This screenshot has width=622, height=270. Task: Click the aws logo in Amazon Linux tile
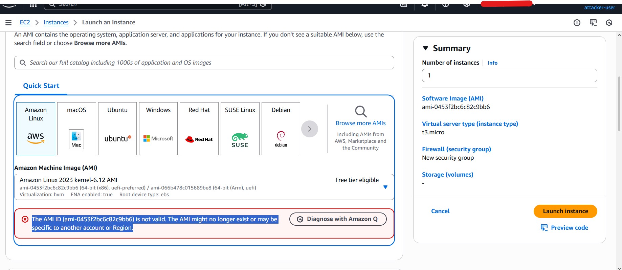(x=36, y=138)
